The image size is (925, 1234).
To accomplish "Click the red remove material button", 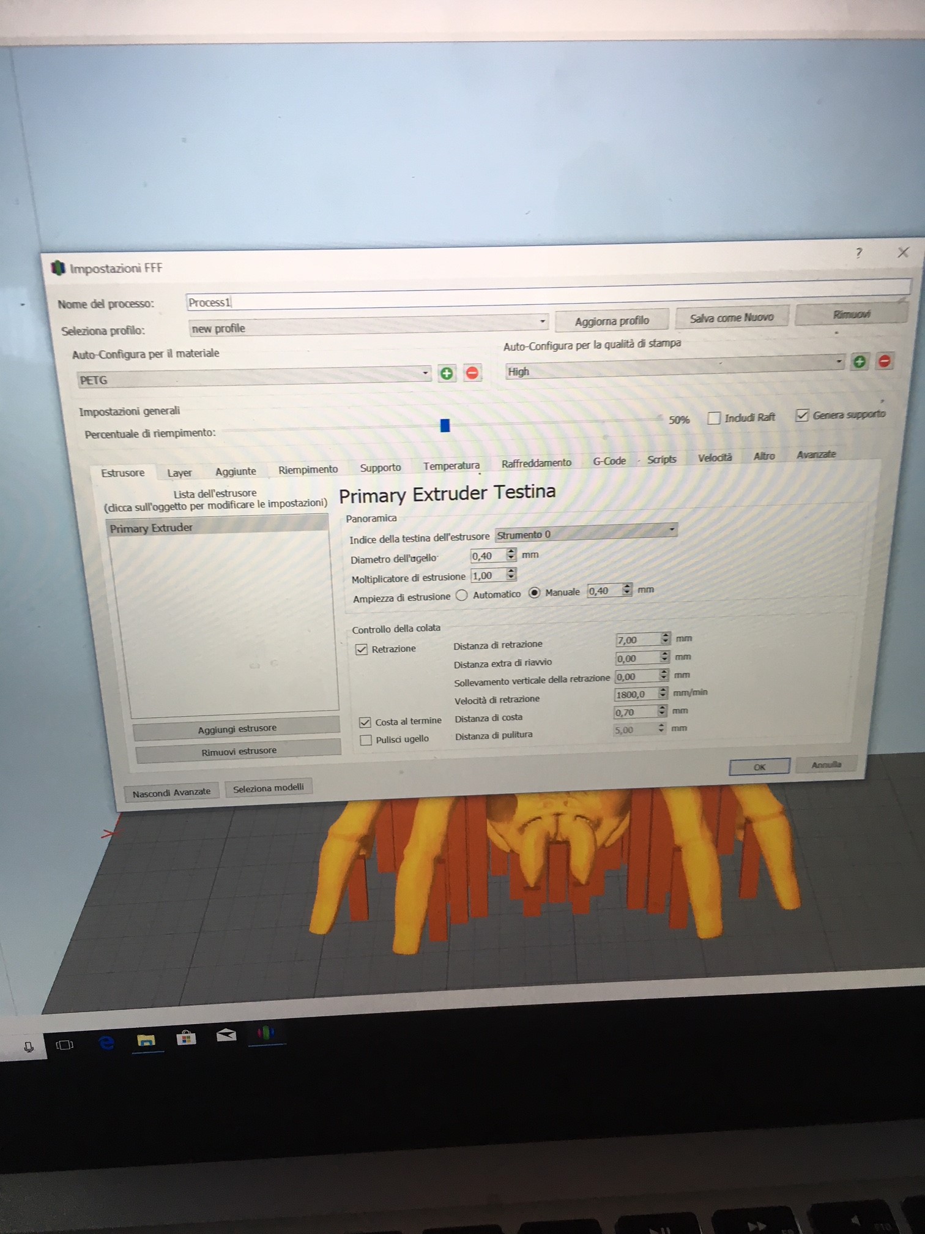I will (472, 372).
